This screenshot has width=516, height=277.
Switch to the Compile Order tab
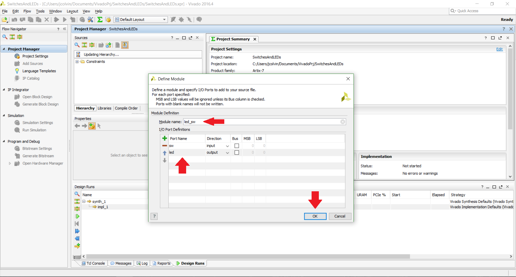126,108
